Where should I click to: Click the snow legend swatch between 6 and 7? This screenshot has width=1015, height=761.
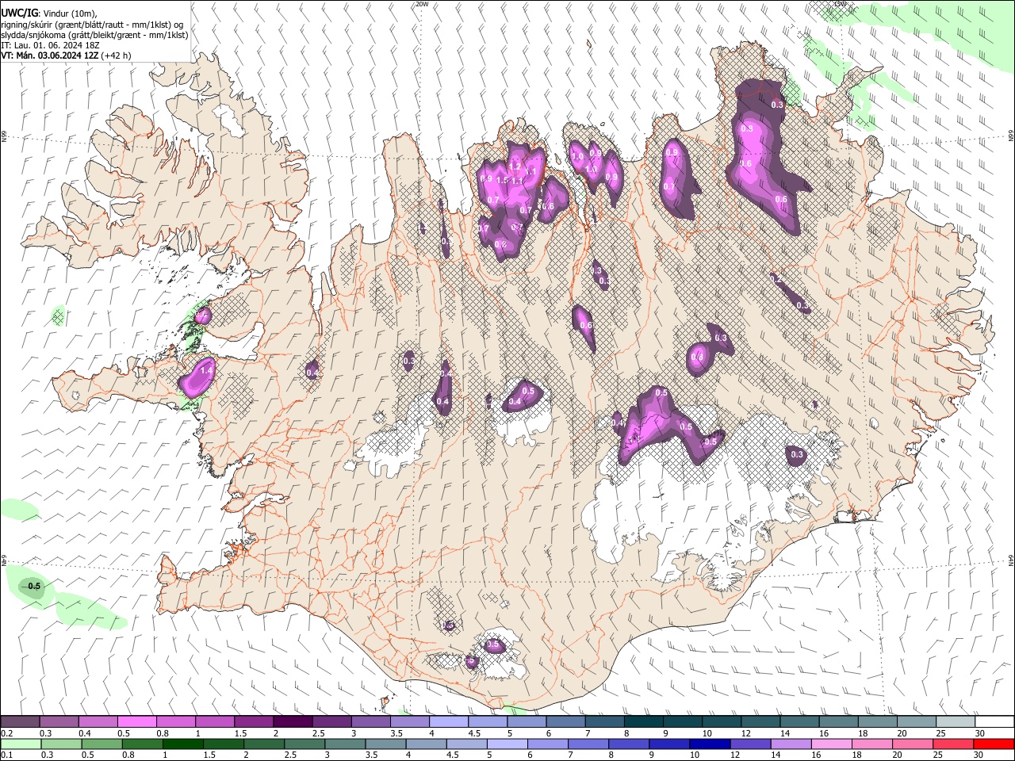click(565, 722)
